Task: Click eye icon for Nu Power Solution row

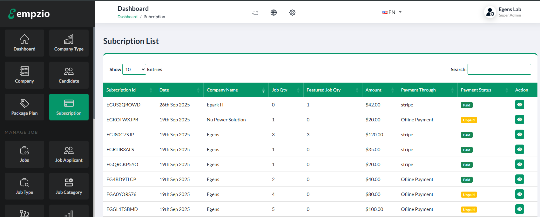Action: [x=519, y=119]
